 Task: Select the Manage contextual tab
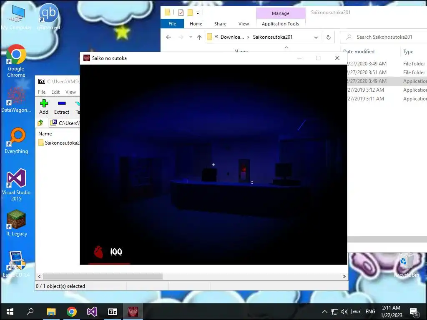pos(281,13)
